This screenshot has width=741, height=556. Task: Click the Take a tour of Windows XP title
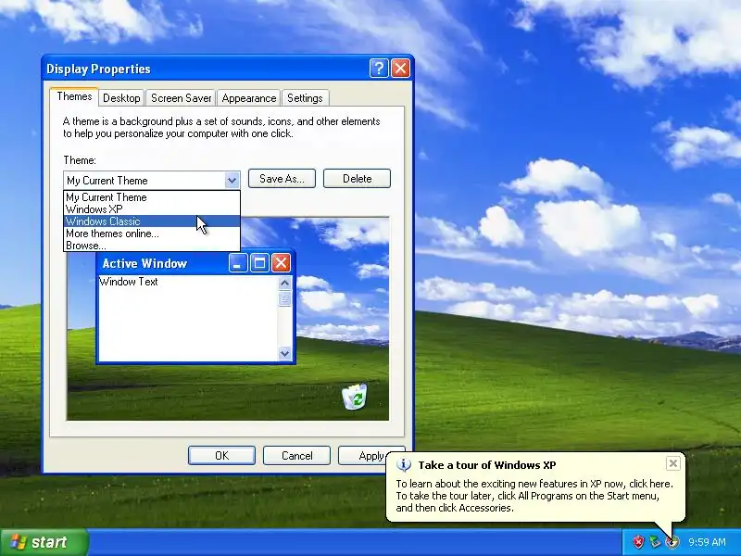tap(487, 465)
